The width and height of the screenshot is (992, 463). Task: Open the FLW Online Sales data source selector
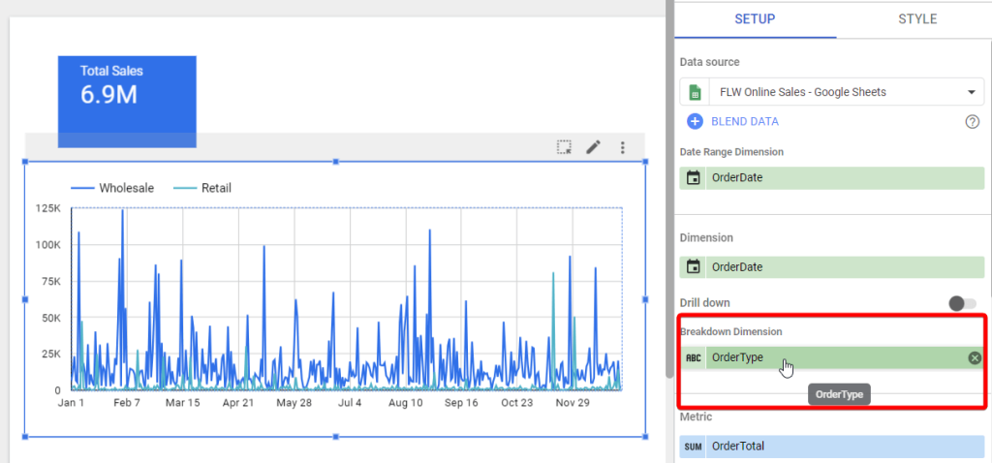832,92
